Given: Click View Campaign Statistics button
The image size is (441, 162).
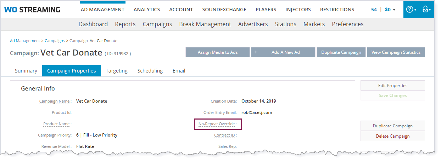Looking at the screenshot, I should click(x=396, y=52).
